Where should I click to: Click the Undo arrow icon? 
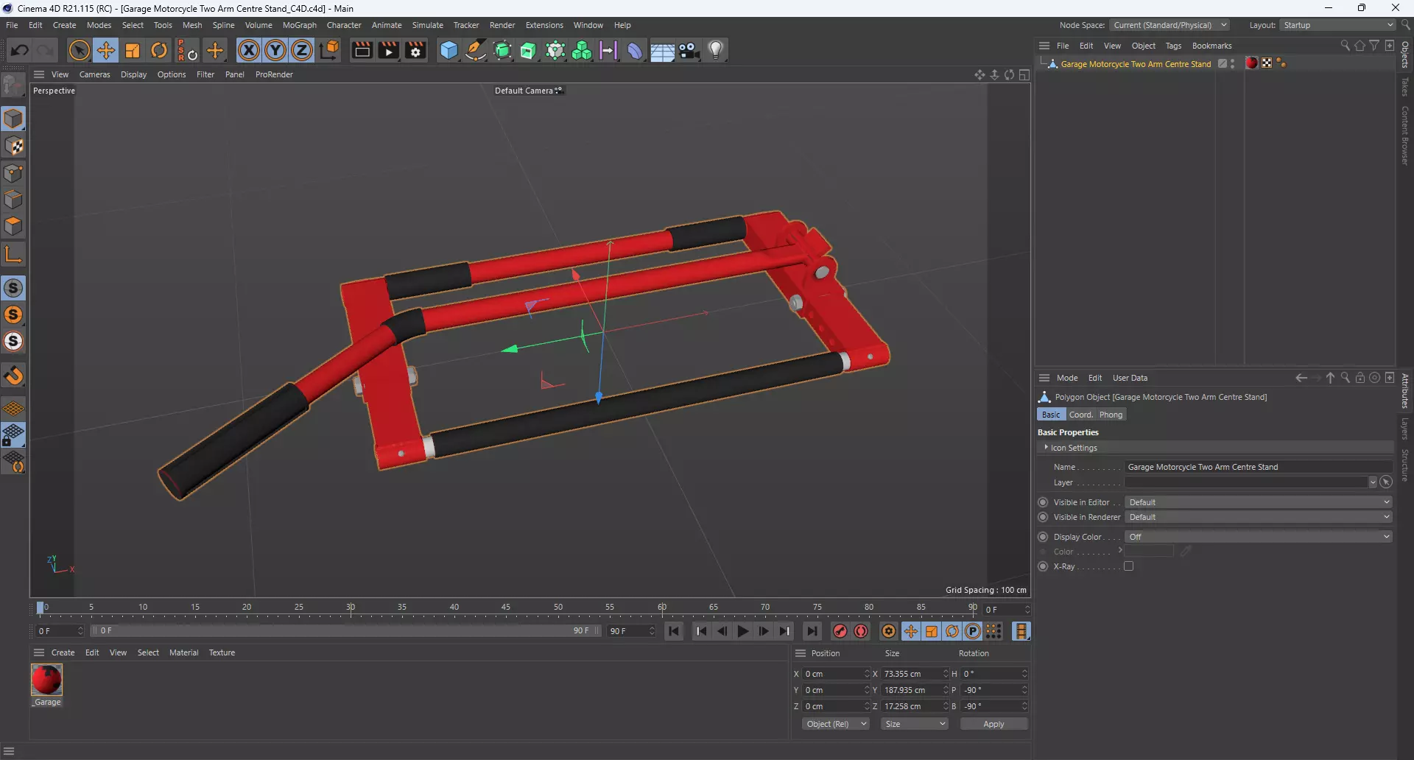click(x=20, y=50)
